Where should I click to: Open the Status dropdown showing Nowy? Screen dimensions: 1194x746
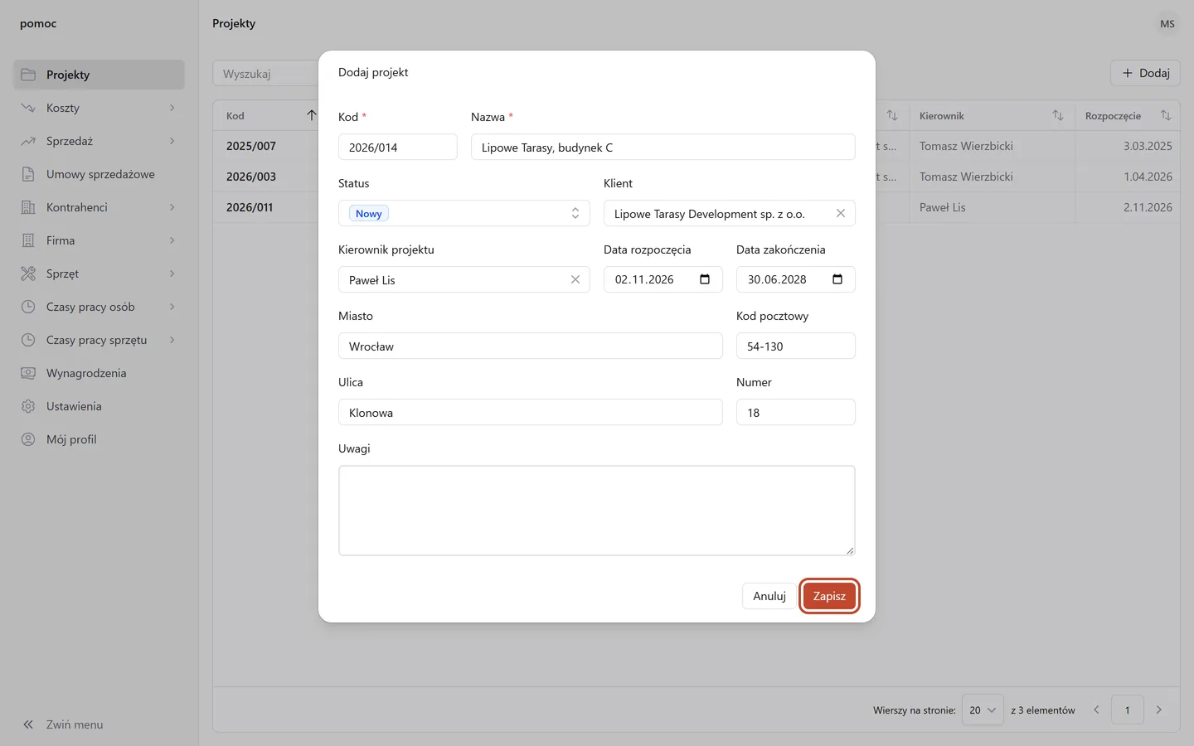click(x=464, y=213)
